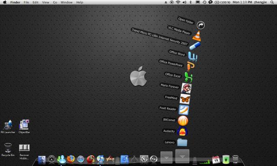The image size is (277, 166).
Task: Open the Applications icon in dock
Action: click(110, 159)
